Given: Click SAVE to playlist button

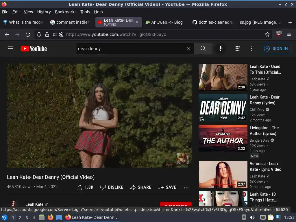Looking at the screenshot, I should (167, 187).
